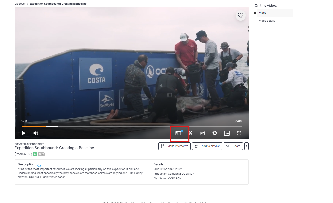Play the video
333x203 pixels.
(x=24, y=133)
